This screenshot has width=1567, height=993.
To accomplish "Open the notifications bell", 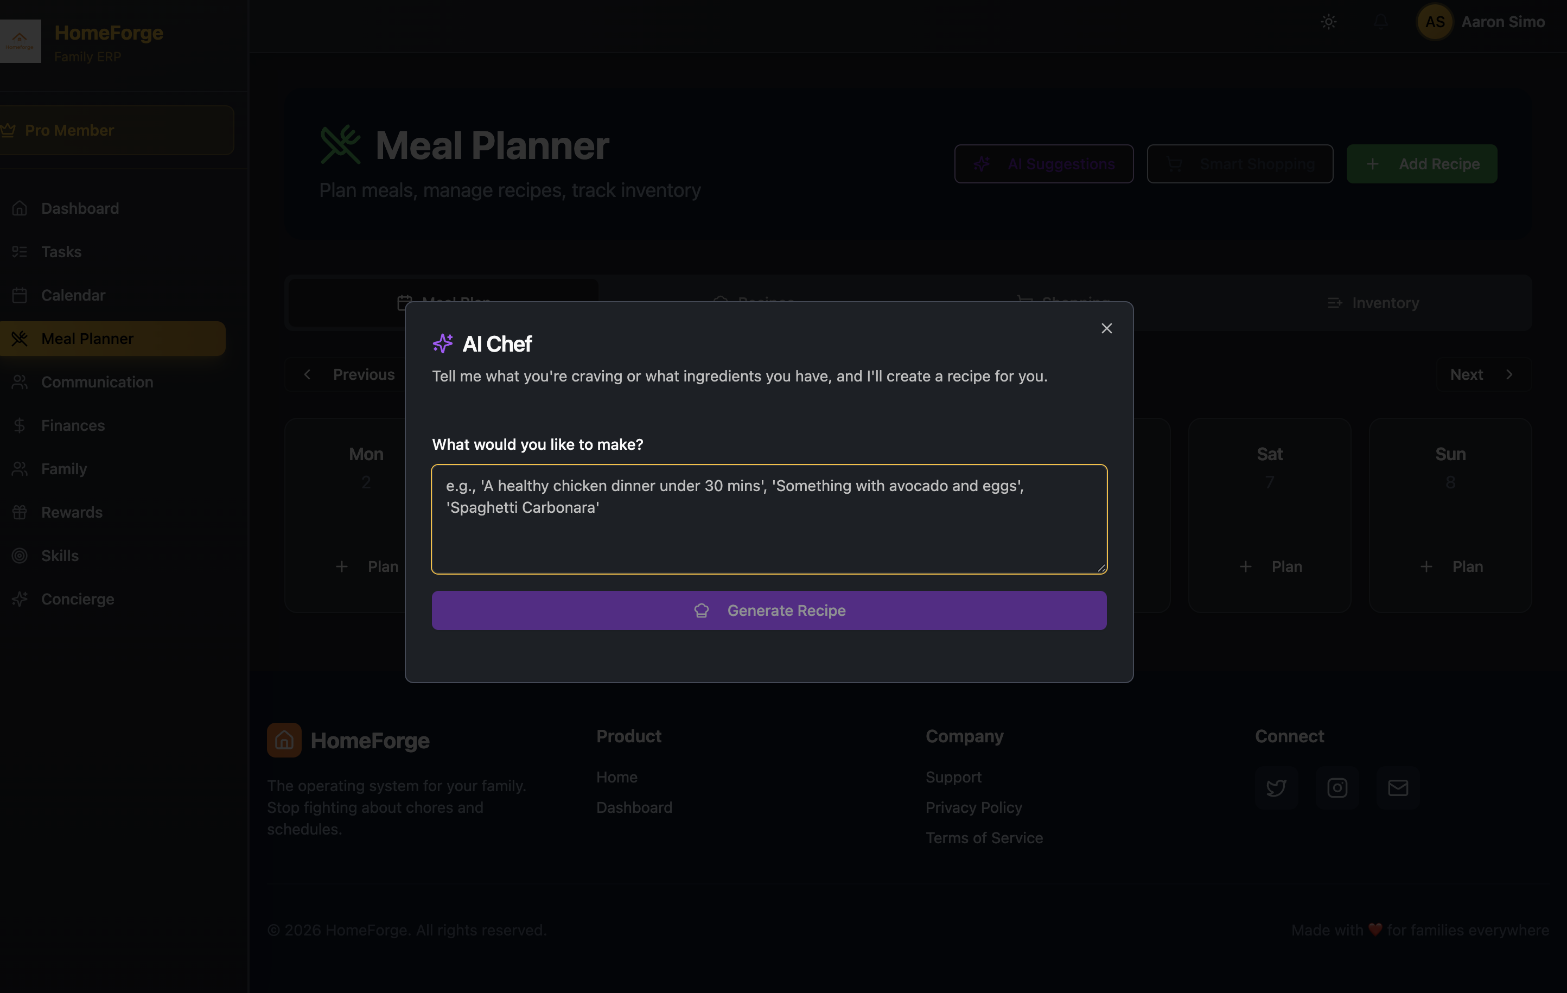I will (1380, 22).
